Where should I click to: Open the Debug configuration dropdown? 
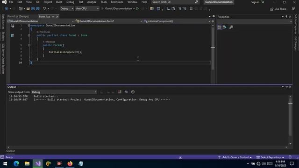coord(66,8)
